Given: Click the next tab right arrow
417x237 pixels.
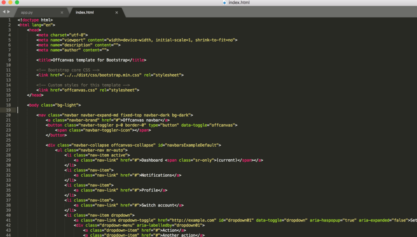Looking at the screenshot, I should click(9, 12).
